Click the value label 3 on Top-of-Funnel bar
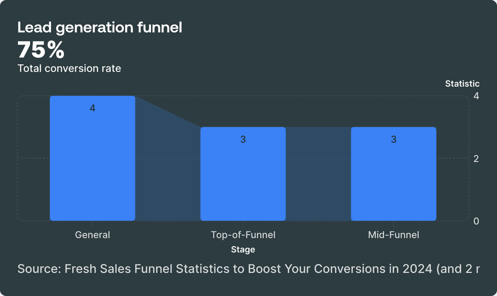The image size is (497, 296). tap(244, 139)
